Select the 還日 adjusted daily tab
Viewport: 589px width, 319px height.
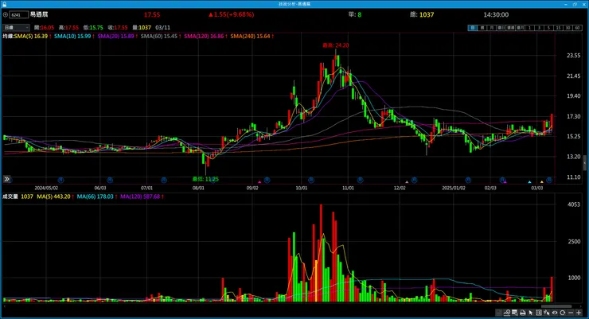501,28
